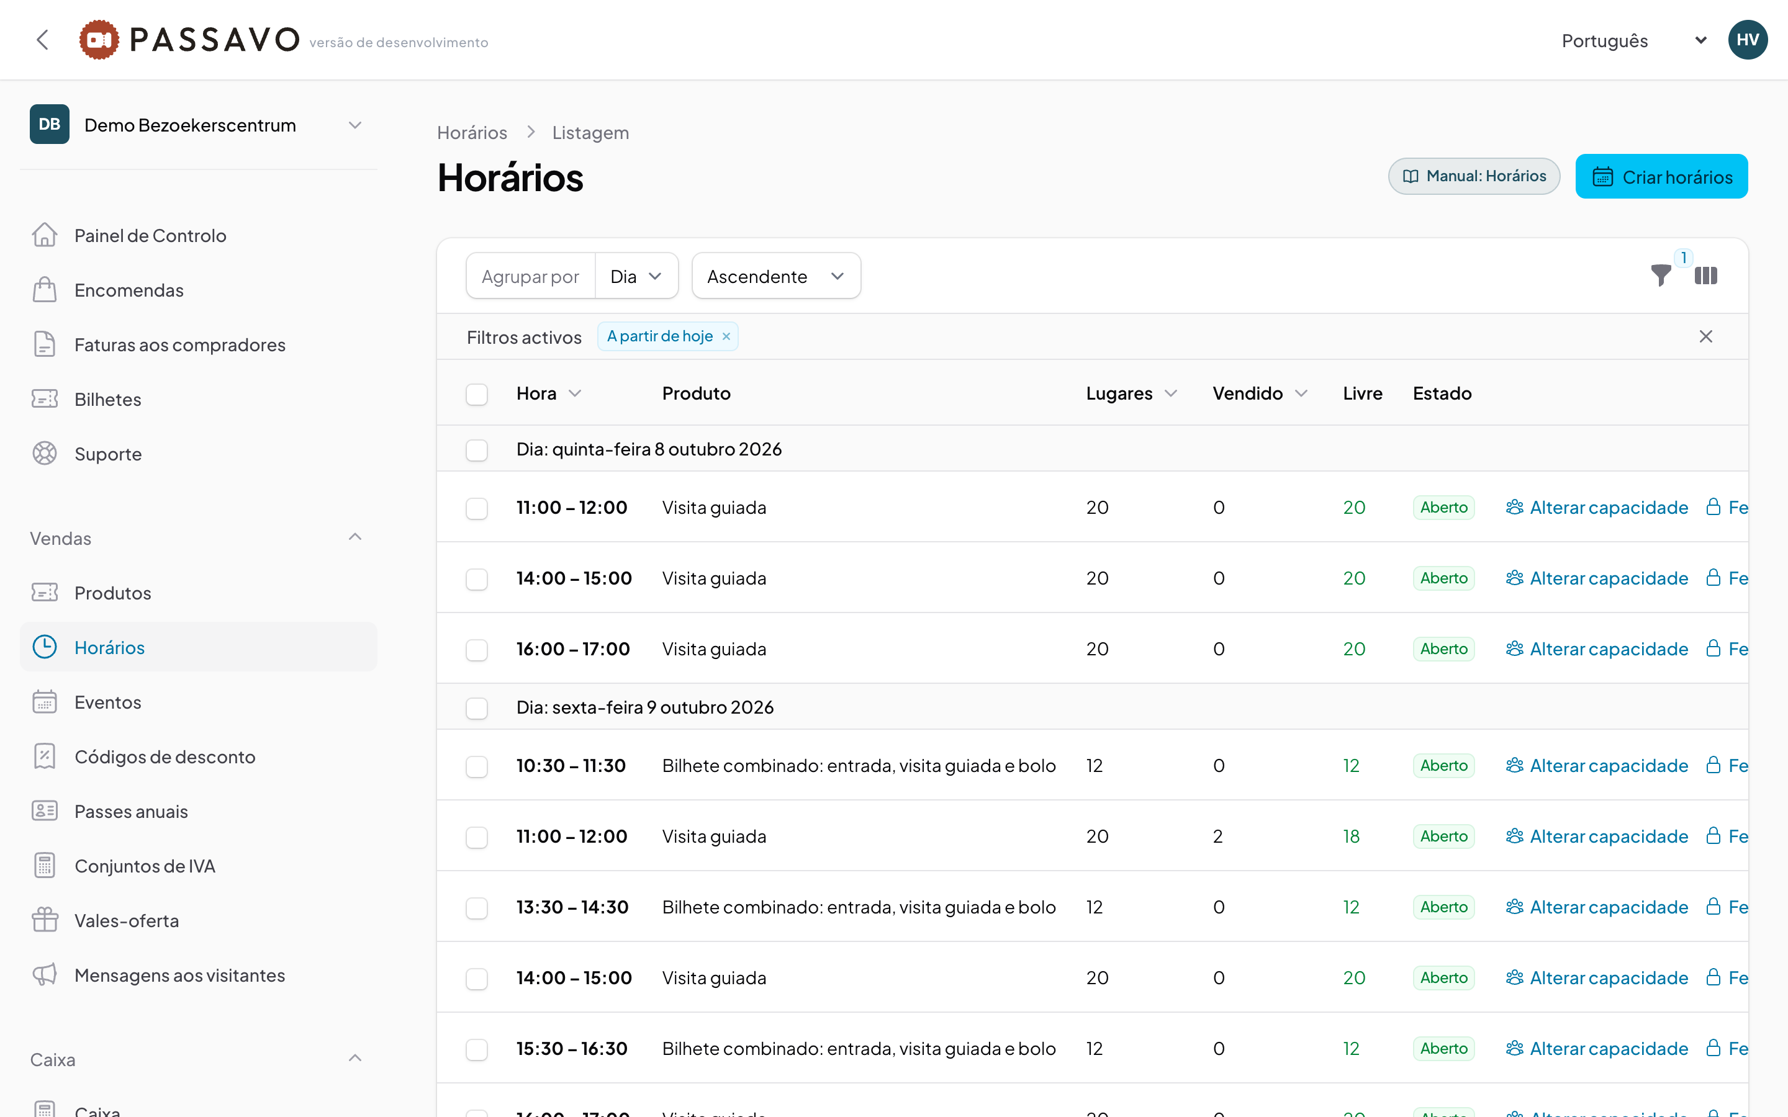Image resolution: width=1788 pixels, height=1117 pixels.
Task: Click the Faturas aos compradores document icon
Action: (44, 344)
